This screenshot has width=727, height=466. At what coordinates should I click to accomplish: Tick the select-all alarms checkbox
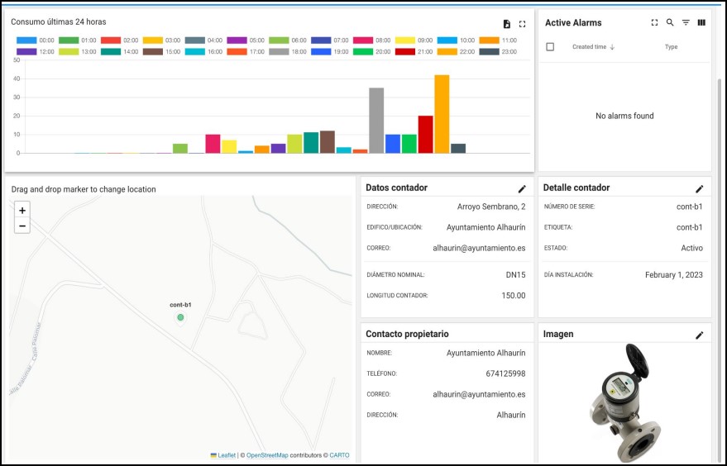point(550,47)
